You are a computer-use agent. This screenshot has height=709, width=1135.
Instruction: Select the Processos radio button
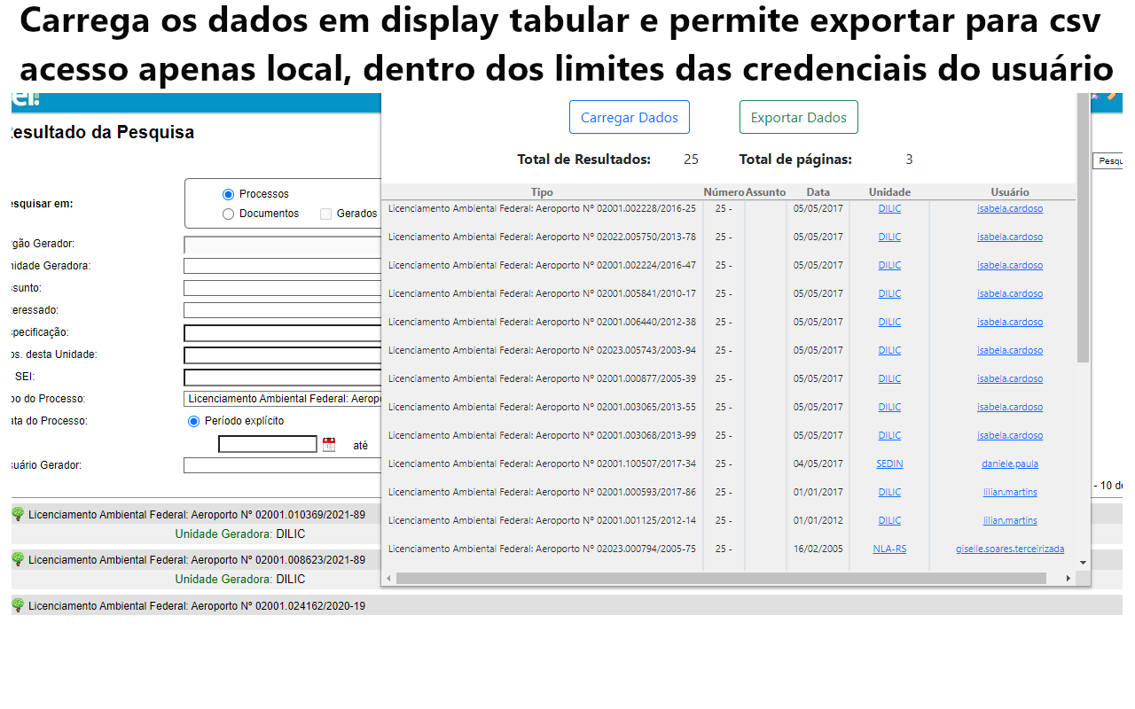(229, 194)
